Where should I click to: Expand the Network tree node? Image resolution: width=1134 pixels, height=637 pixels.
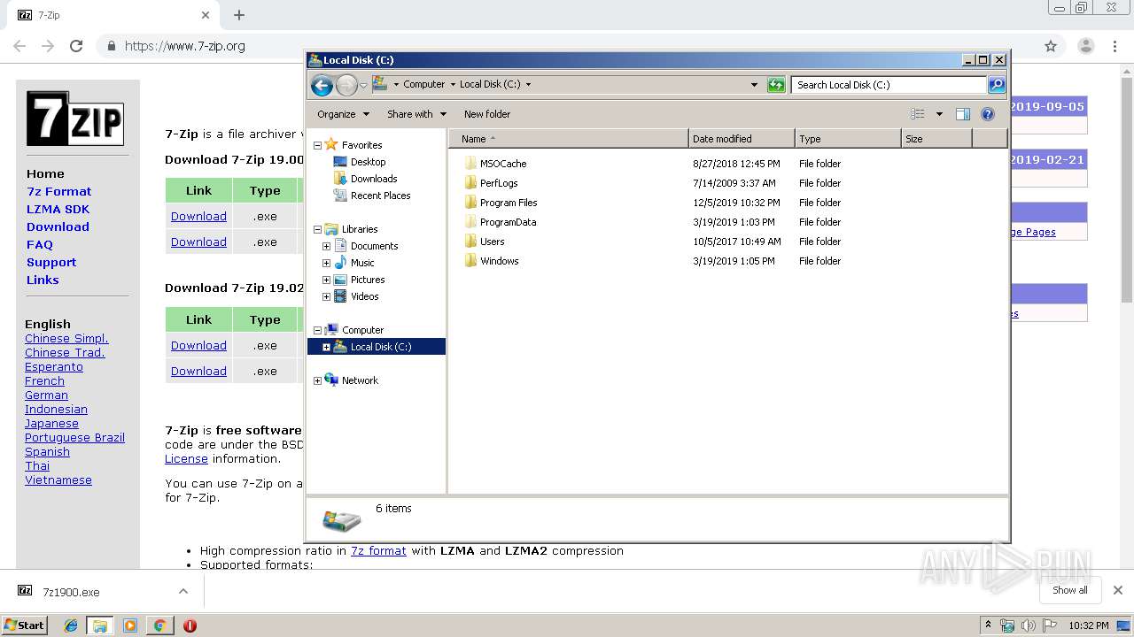tap(317, 380)
